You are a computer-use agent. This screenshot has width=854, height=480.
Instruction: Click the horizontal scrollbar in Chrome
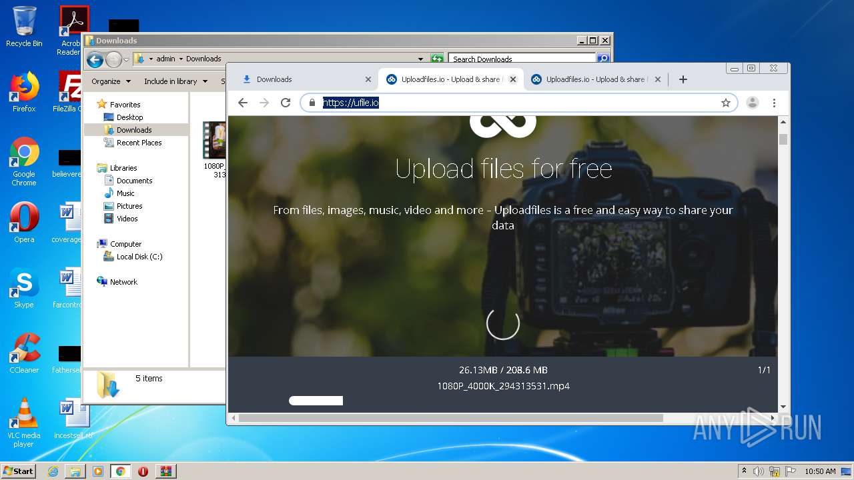click(451, 418)
